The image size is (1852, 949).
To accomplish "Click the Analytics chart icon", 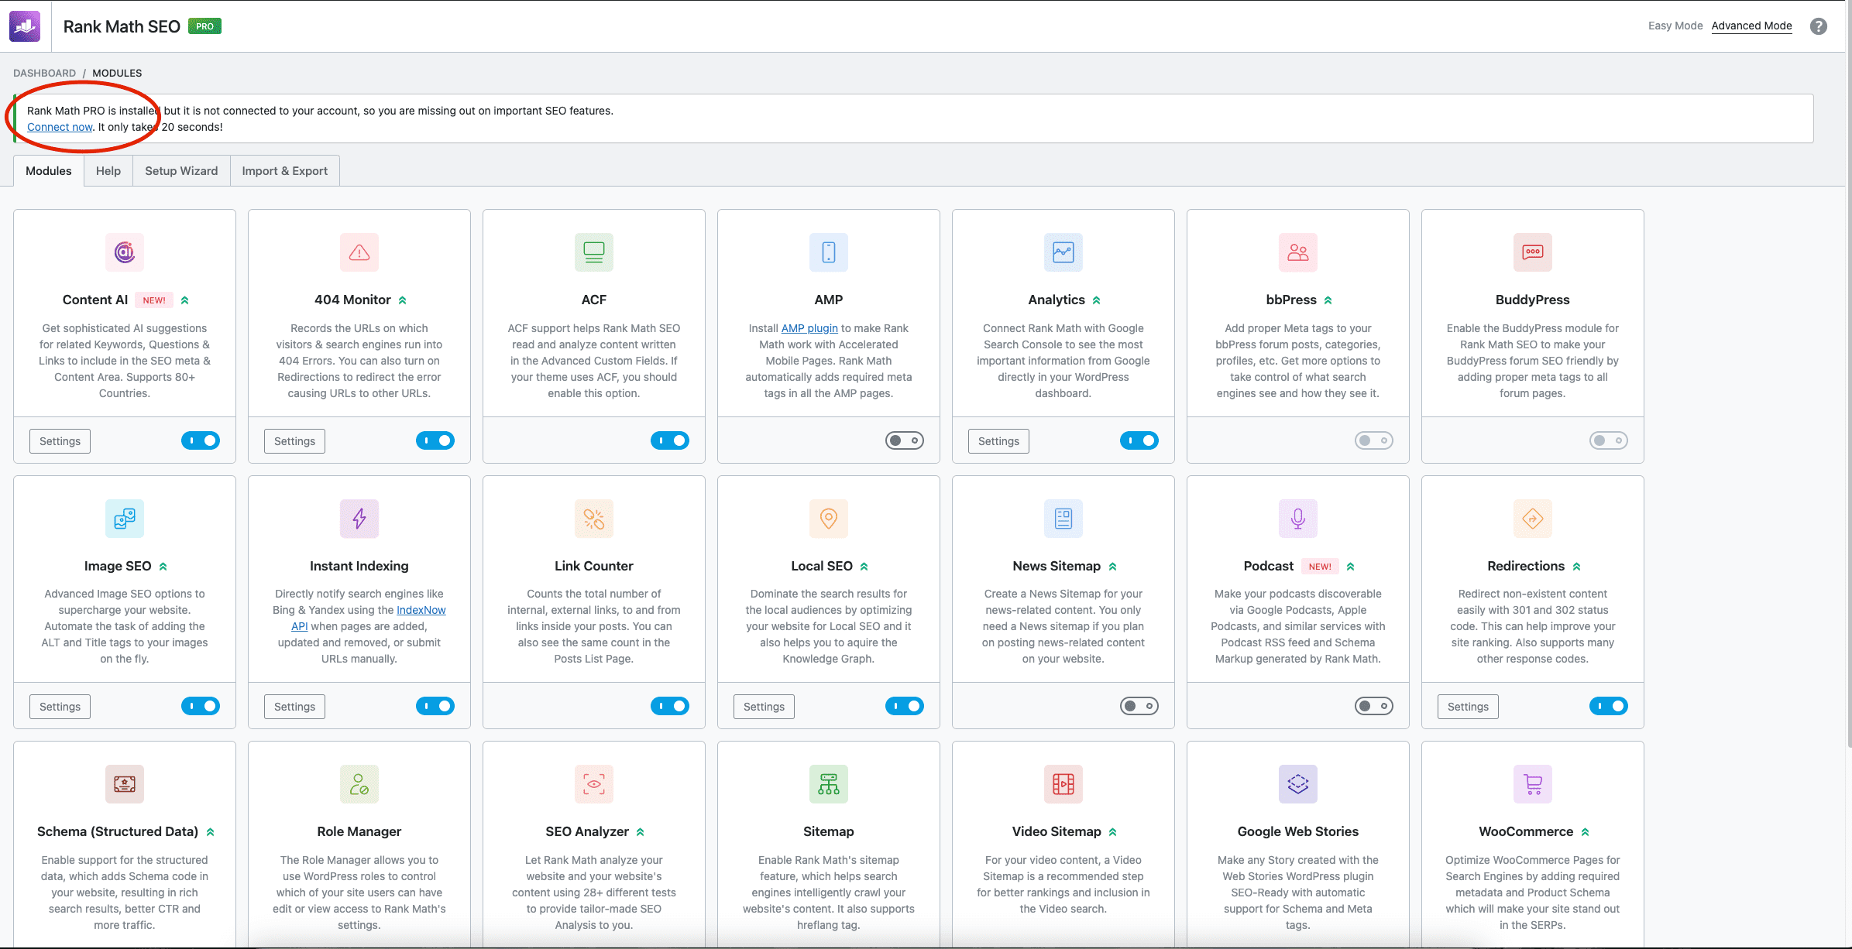I will pyautogui.click(x=1063, y=252).
